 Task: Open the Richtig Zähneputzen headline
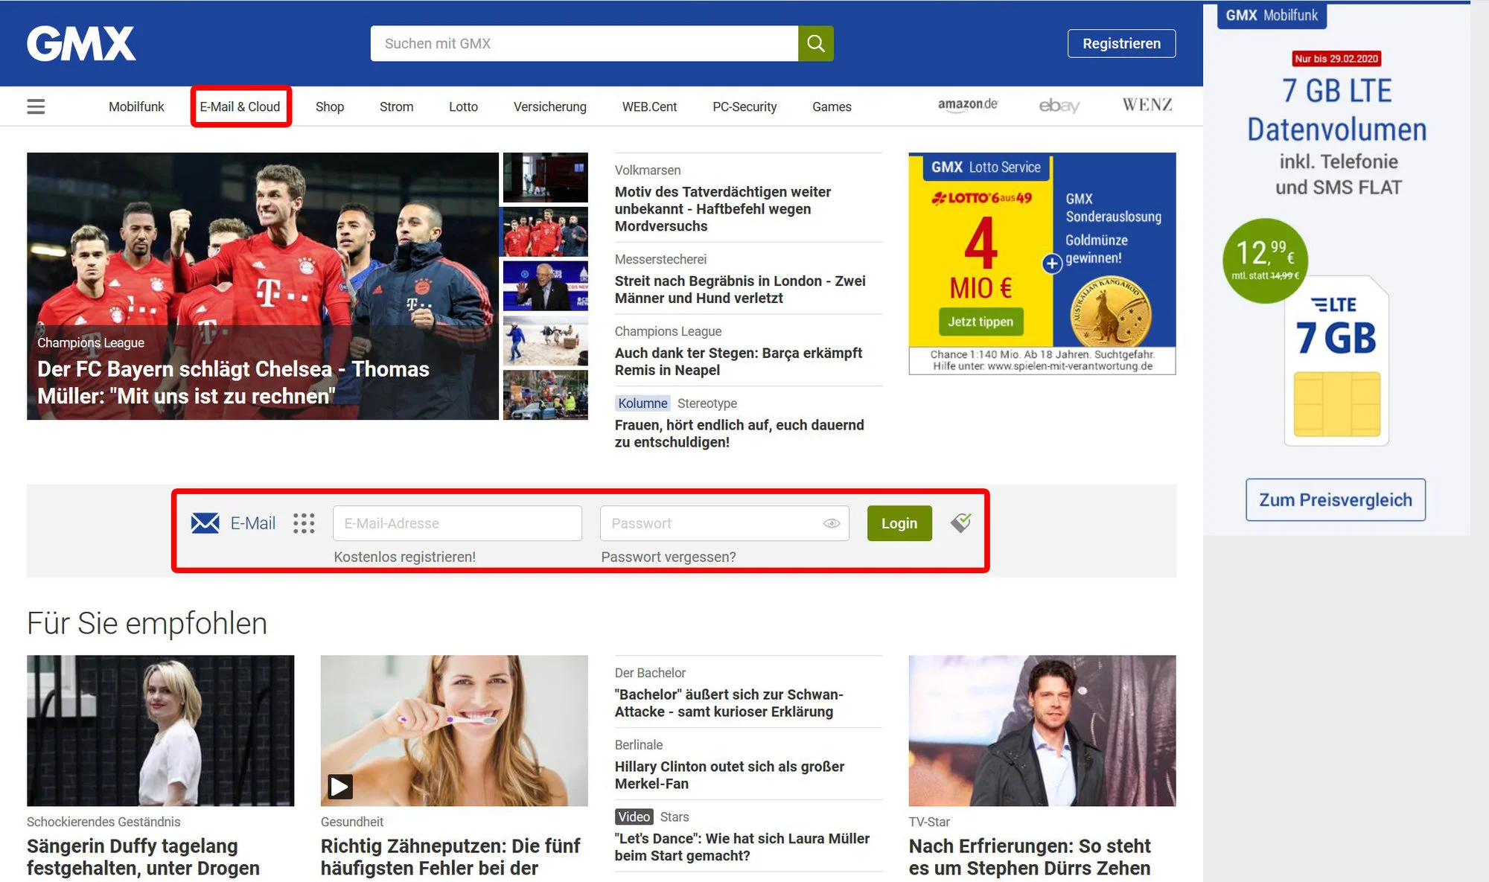point(450,857)
